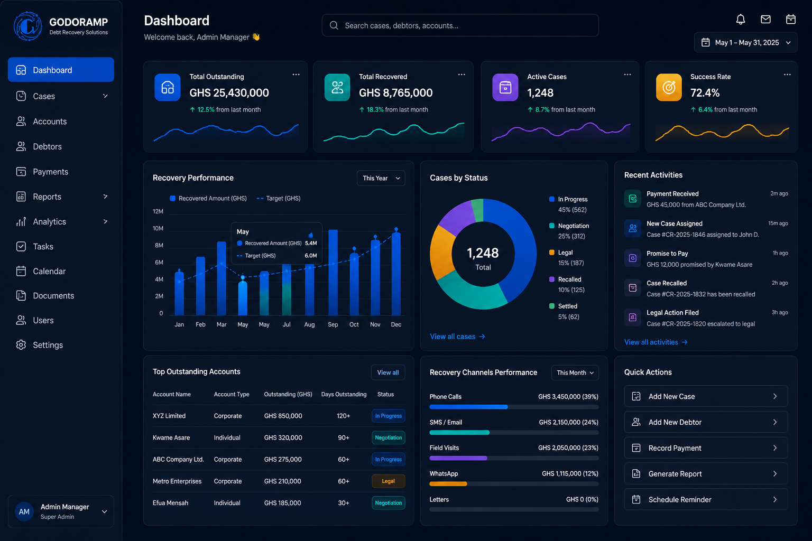Click the 1,248 Total donut chart center
Viewport: 812px width, 541px height.
coord(483,259)
